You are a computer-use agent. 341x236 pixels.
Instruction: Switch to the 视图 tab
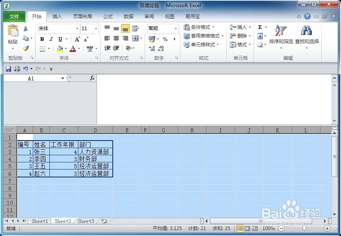click(169, 17)
